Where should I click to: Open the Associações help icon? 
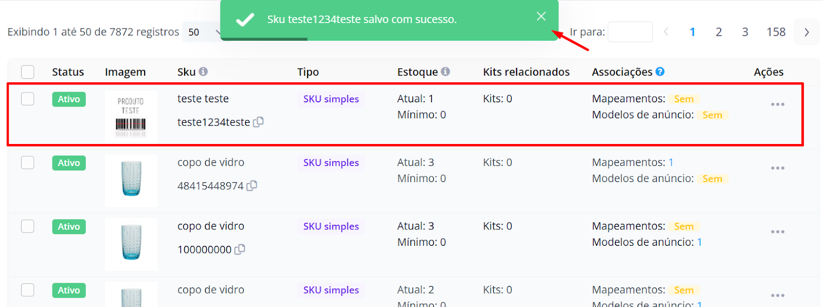pos(660,71)
